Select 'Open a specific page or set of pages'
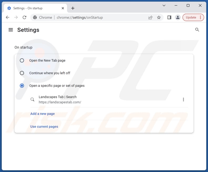Screen dimensions: 208x172 [22, 86]
